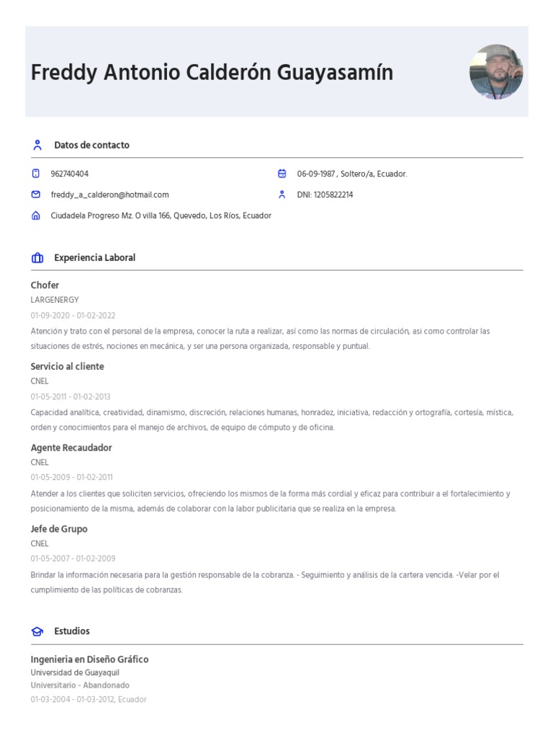The image size is (553, 738).
Task: Click the phone number 962740404
Action: click(70, 174)
